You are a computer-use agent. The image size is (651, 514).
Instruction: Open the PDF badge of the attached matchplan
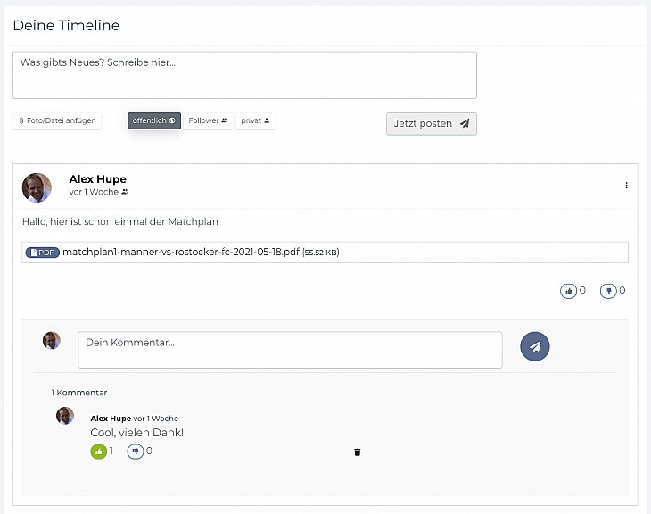coord(42,253)
